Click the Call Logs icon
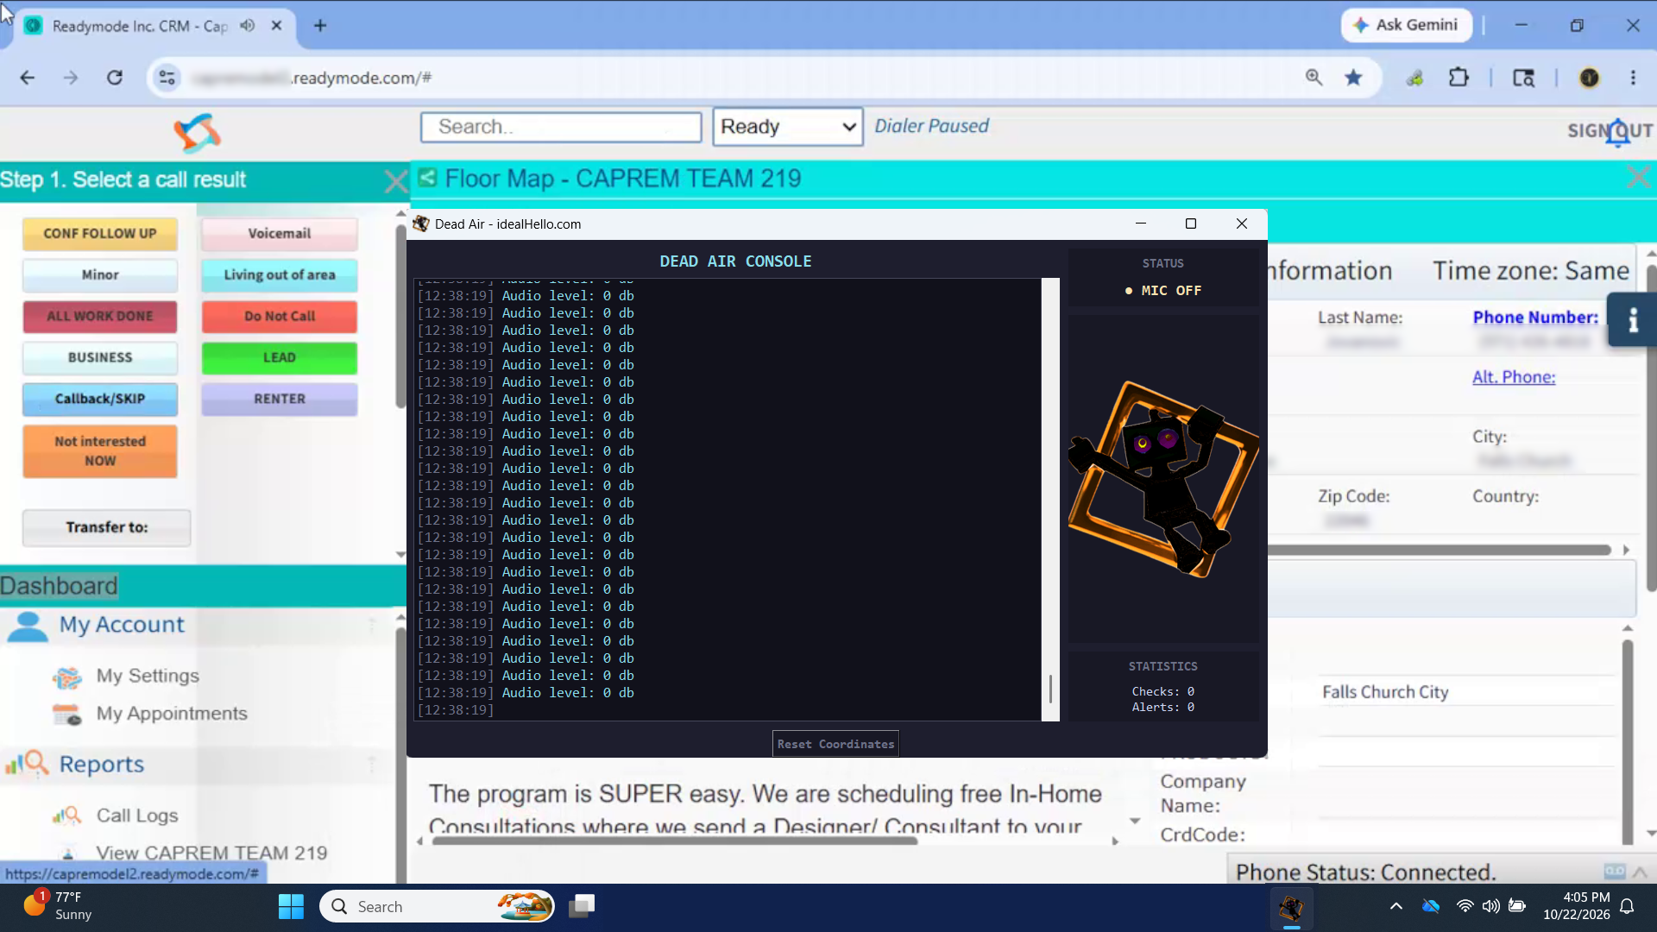The width and height of the screenshot is (1657, 932). pyautogui.click(x=67, y=815)
